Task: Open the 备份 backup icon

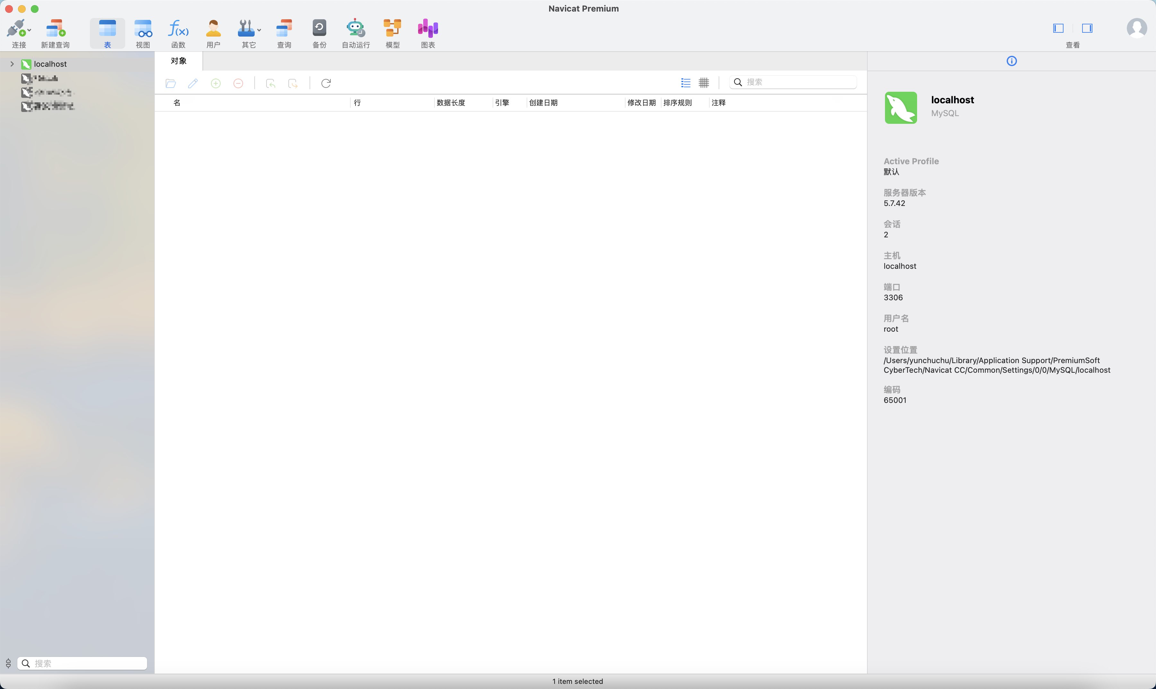Action: [319, 28]
